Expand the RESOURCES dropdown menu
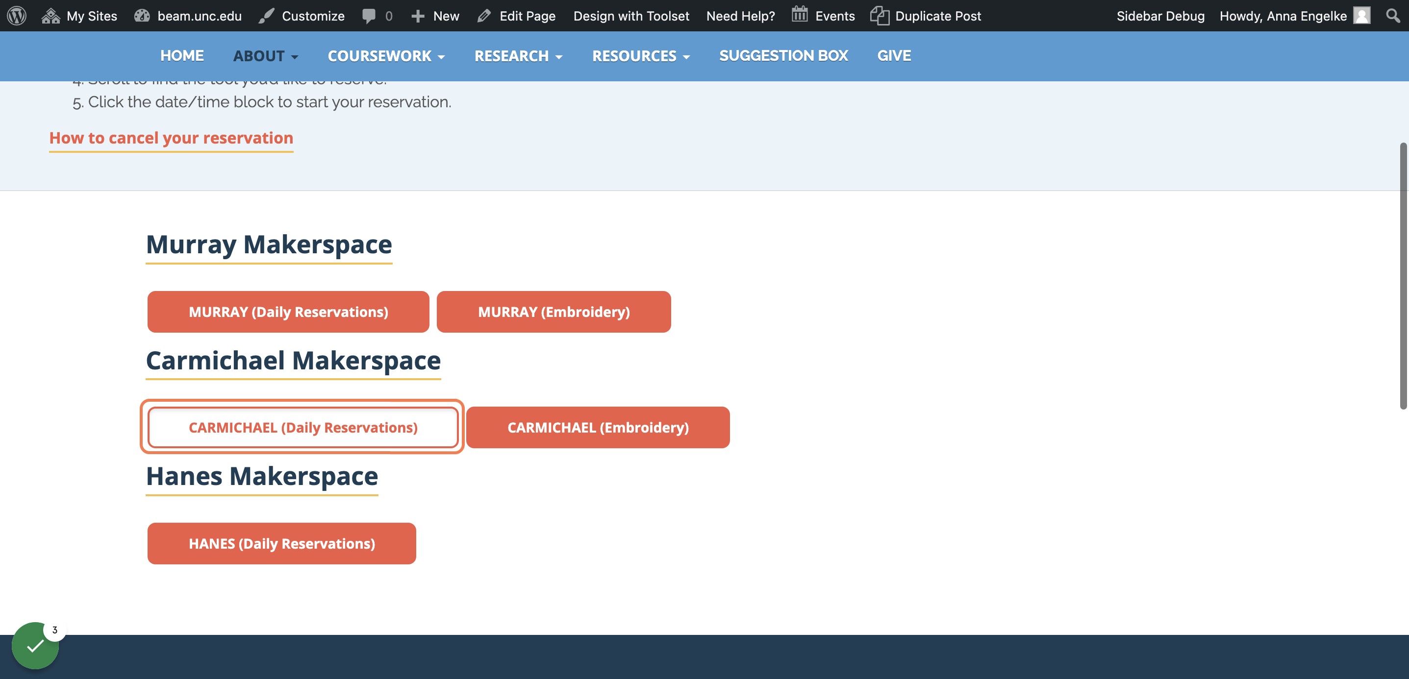Screen dimensions: 1409x679 click(641, 56)
